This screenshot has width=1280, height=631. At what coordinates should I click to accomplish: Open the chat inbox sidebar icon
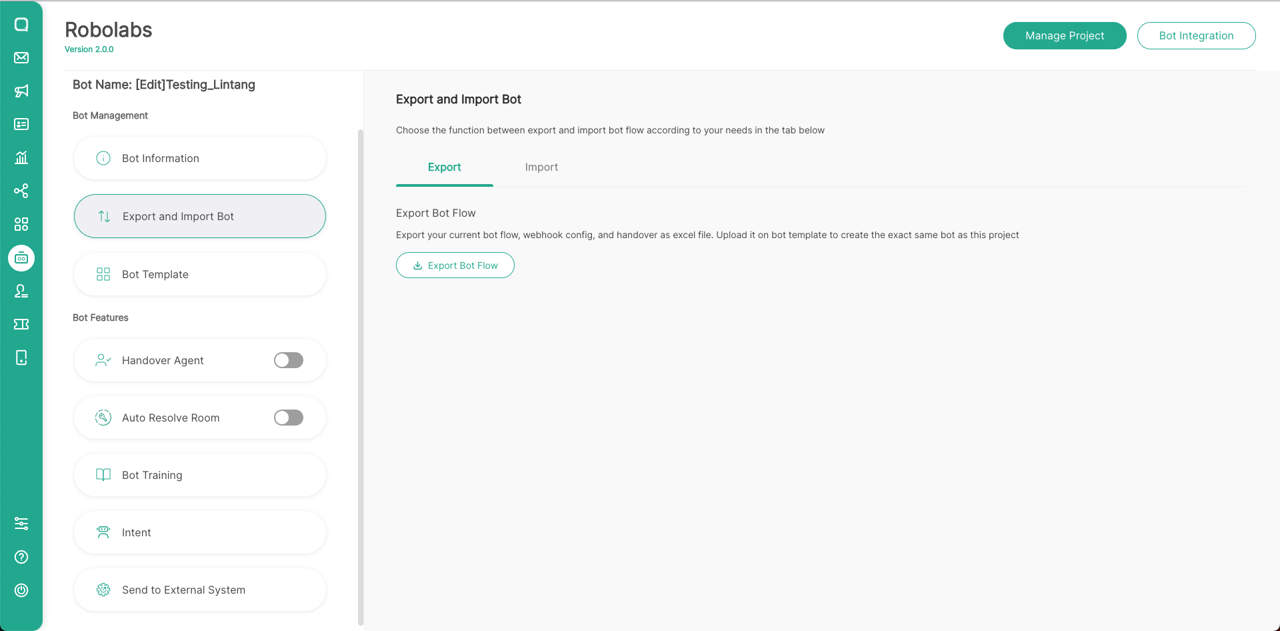point(21,25)
